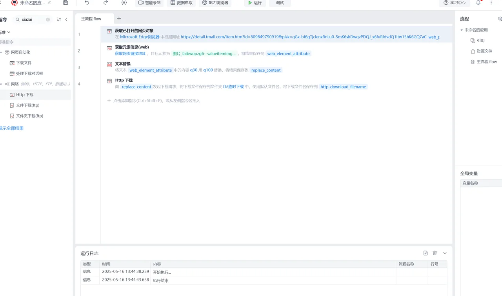The width and height of the screenshot is (502, 296).
Task: Click the q30 value in step 3
Action: (194, 70)
